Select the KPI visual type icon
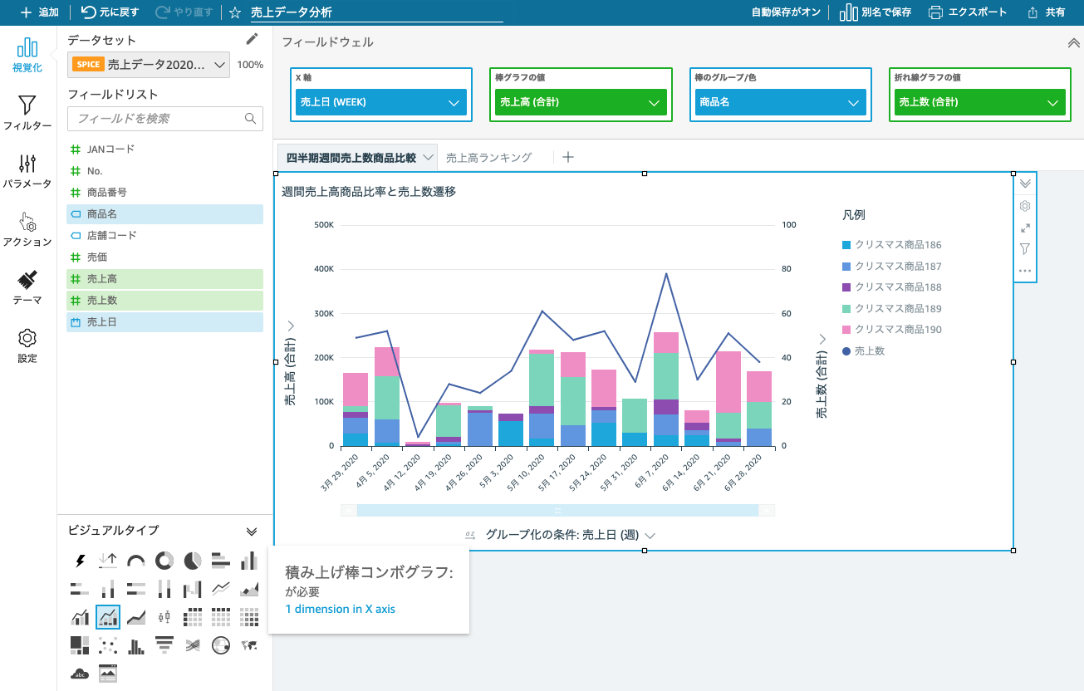This screenshot has height=691, width=1084. (108, 561)
